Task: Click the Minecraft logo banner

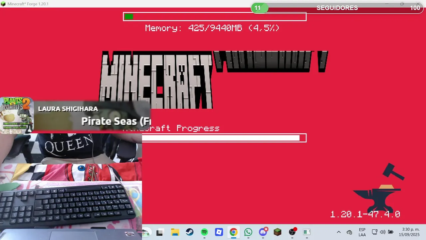Action: tap(213, 79)
